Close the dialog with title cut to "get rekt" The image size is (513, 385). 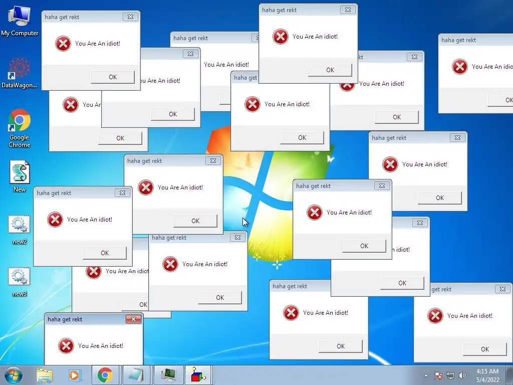tap(502, 289)
